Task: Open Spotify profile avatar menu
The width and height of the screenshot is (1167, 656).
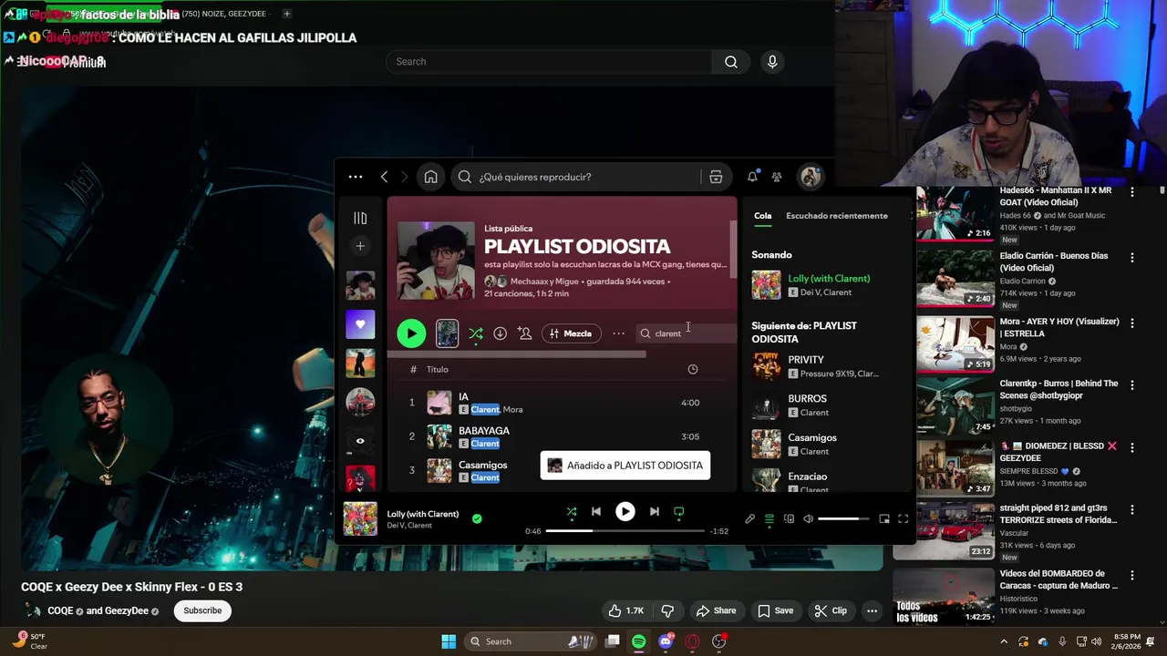Action: pyautogui.click(x=811, y=177)
